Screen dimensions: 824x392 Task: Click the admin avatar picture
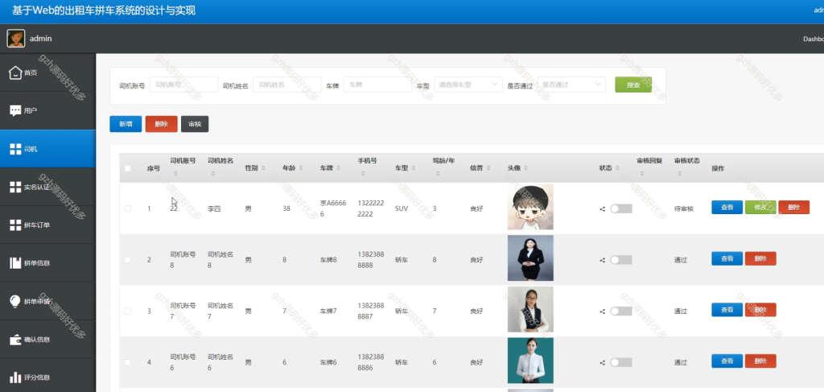[16, 39]
